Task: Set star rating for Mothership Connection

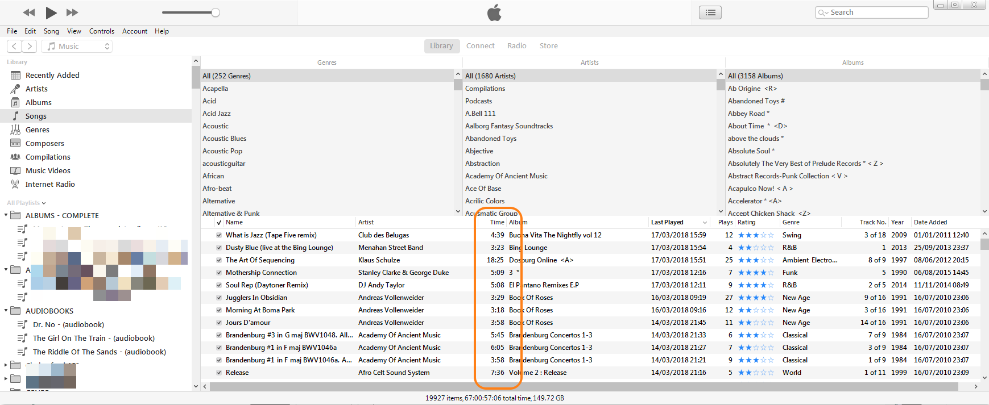Action: (756, 273)
